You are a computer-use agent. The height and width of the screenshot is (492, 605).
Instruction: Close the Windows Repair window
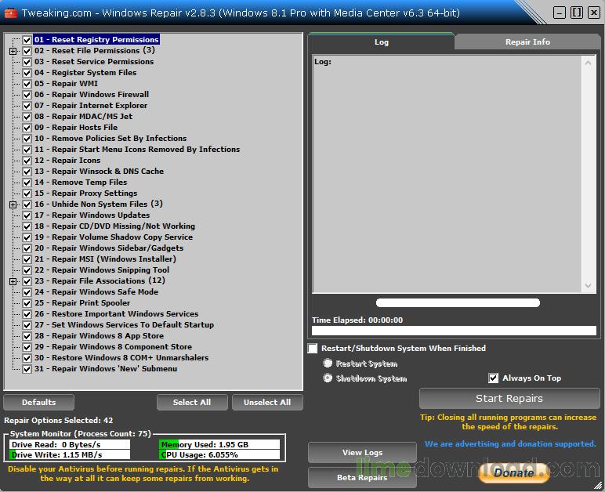[594, 13]
